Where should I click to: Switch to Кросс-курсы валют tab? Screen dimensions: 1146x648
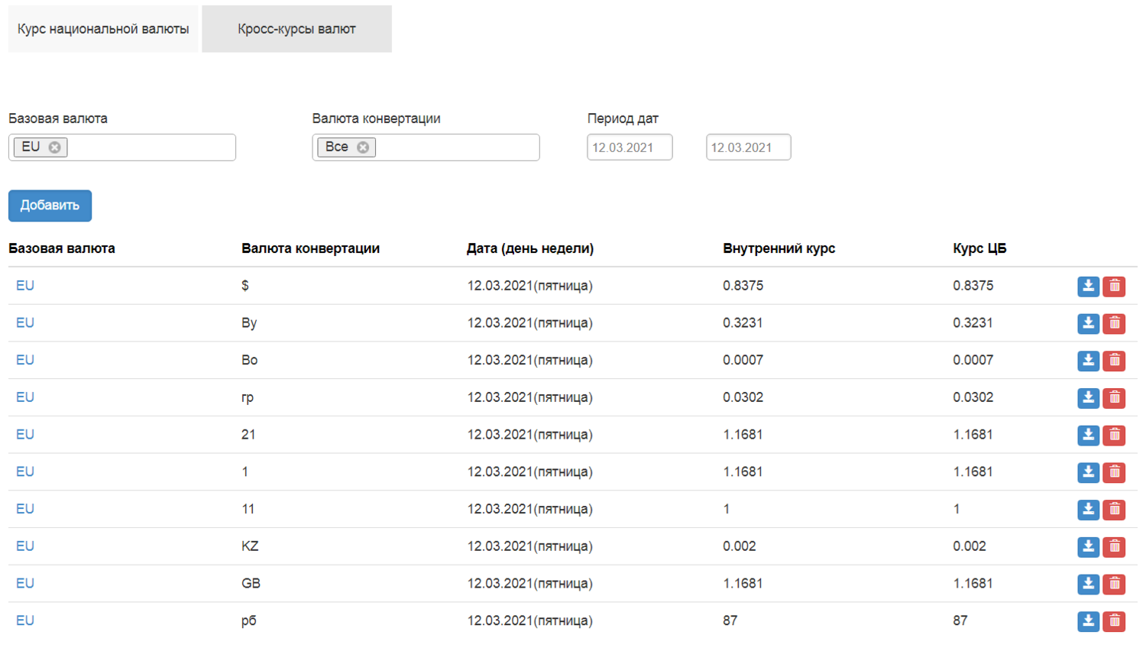(x=296, y=29)
